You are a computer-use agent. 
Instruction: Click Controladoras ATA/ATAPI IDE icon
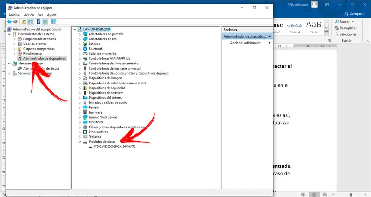[85, 59]
